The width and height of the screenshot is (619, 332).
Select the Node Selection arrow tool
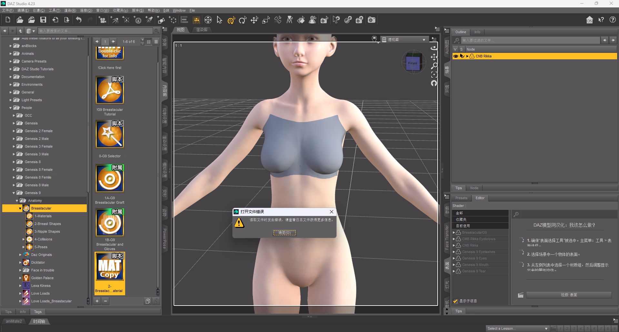click(x=219, y=20)
